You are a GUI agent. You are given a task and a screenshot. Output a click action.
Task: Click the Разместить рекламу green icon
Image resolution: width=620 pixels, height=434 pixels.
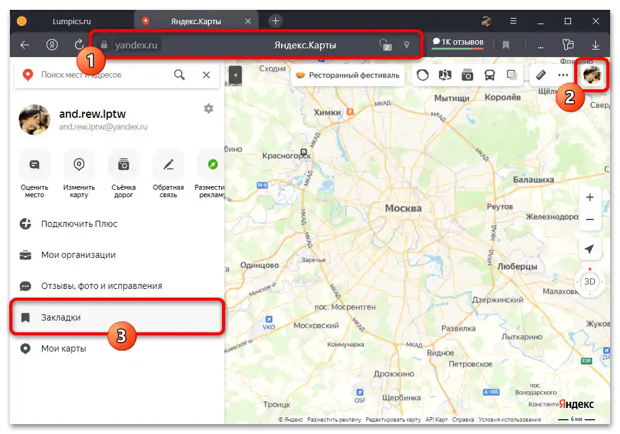coord(213,164)
